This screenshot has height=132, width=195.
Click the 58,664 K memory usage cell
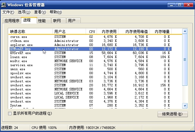tap(109, 53)
